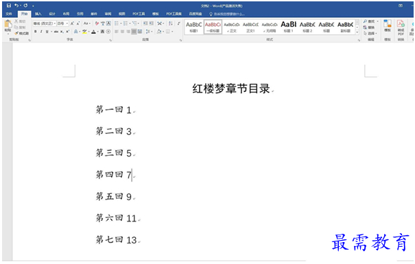This screenshot has width=415, height=264.
Task: Toggle underline formatting
Action: [x=47, y=32]
